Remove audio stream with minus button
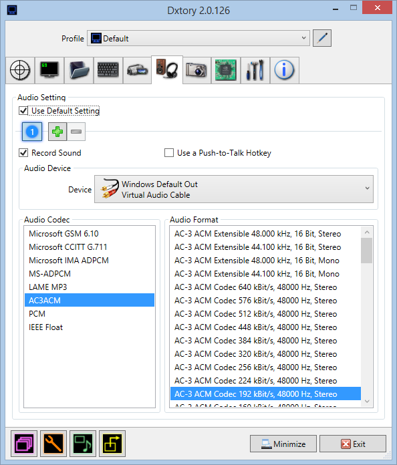This screenshot has width=397, height=465. click(76, 132)
